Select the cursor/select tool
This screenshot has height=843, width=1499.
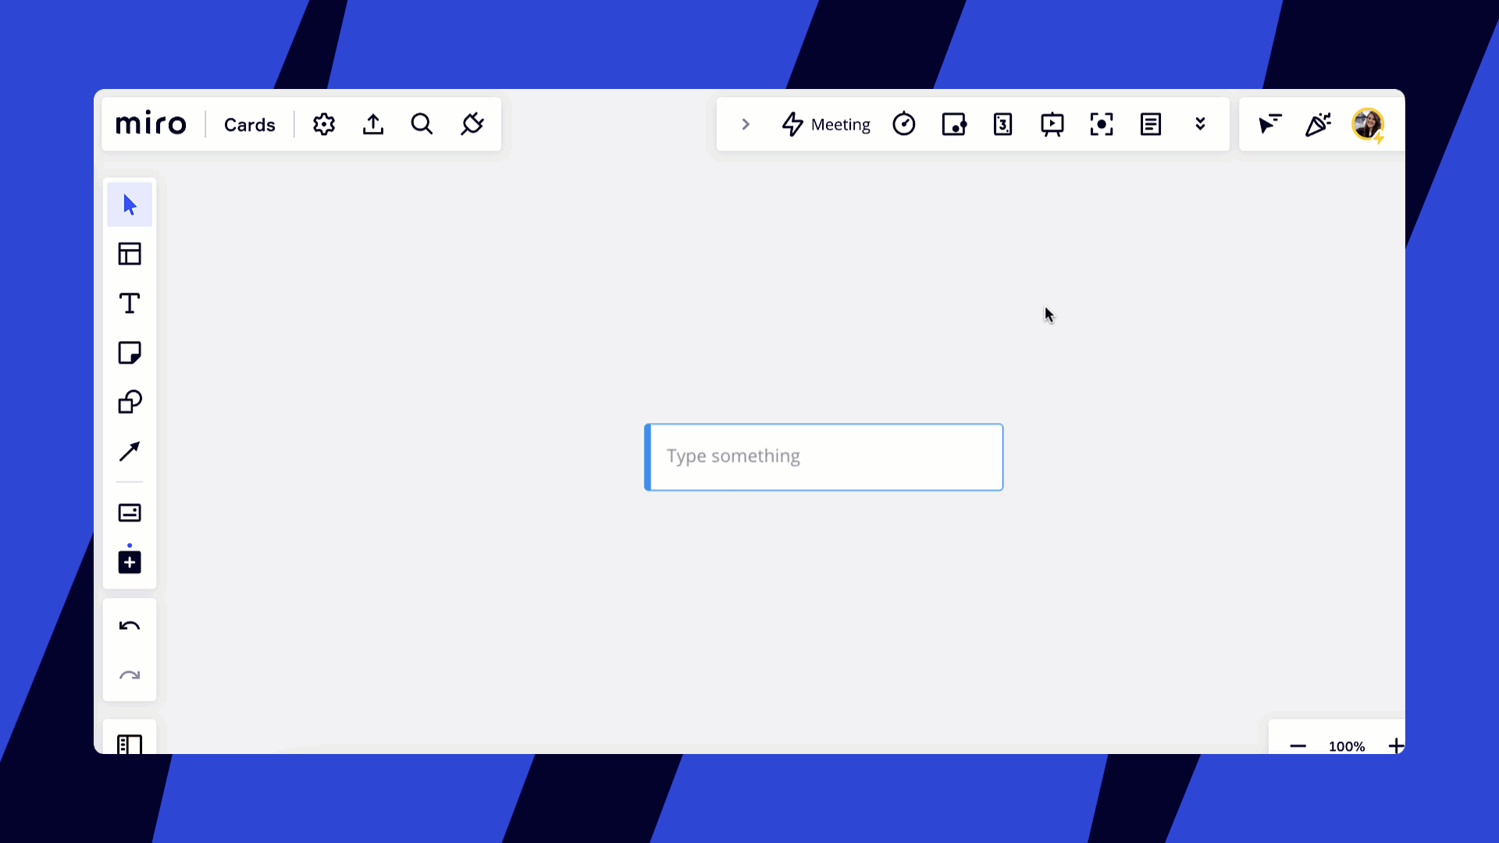[x=130, y=205]
